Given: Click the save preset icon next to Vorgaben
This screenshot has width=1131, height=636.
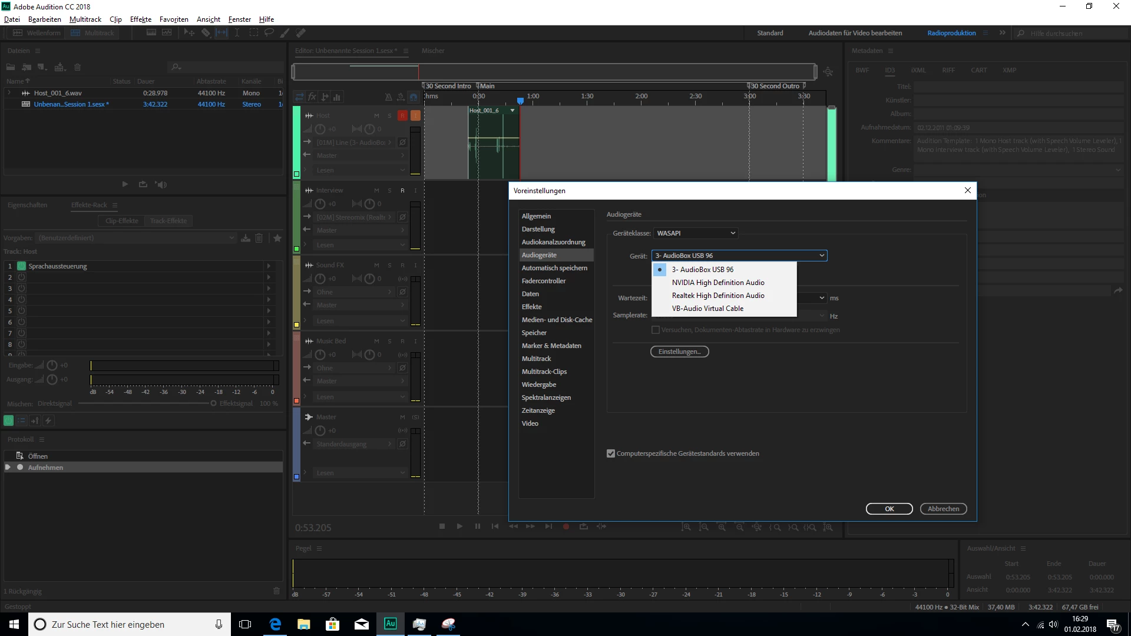Looking at the screenshot, I should click(x=246, y=238).
